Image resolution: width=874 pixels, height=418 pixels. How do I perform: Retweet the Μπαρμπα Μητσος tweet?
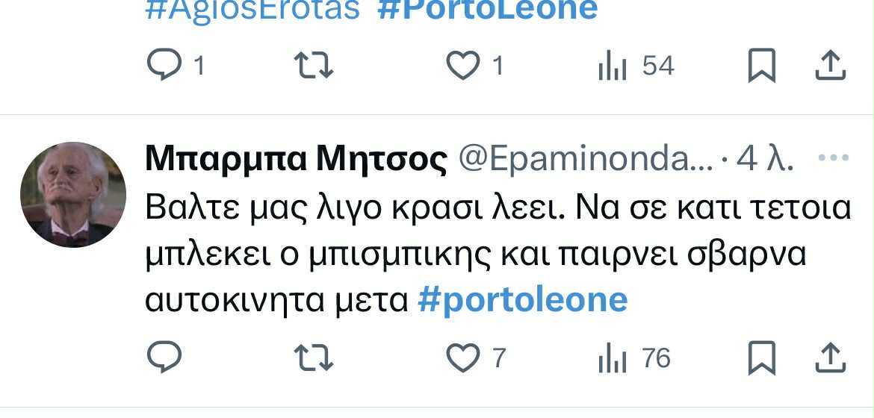click(x=313, y=358)
